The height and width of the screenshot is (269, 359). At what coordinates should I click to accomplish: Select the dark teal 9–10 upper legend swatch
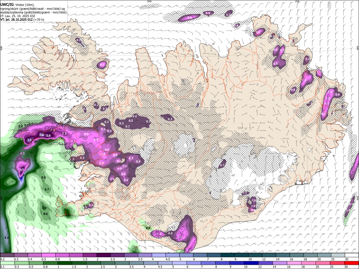point(241,255)
